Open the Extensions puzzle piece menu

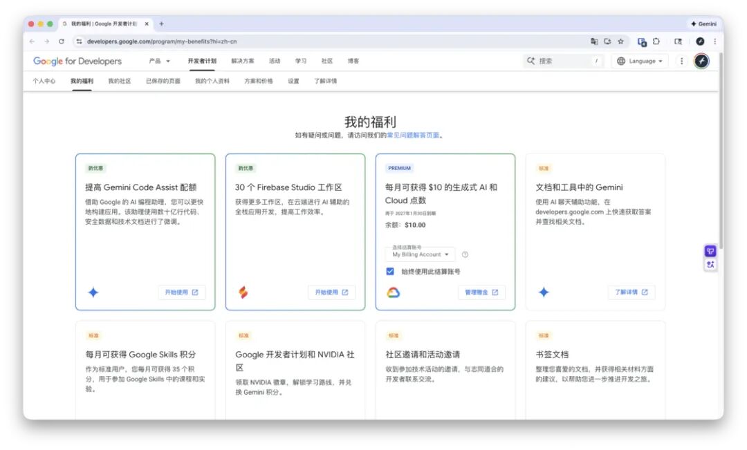tap(656, 41)
